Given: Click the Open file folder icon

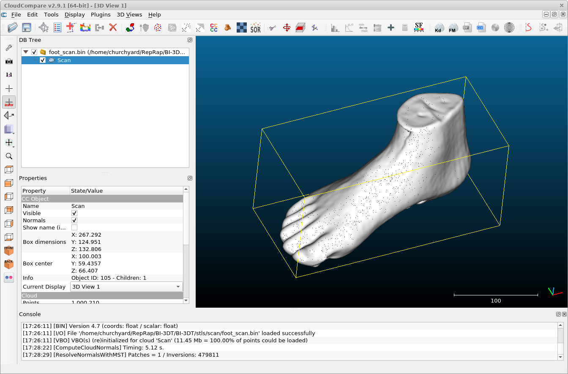Looking at the screenshot, I should point(13,28).
